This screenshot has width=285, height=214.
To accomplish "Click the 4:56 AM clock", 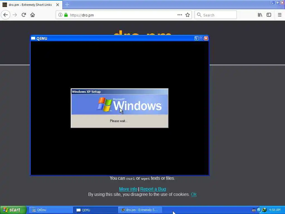I will (275, 210).
